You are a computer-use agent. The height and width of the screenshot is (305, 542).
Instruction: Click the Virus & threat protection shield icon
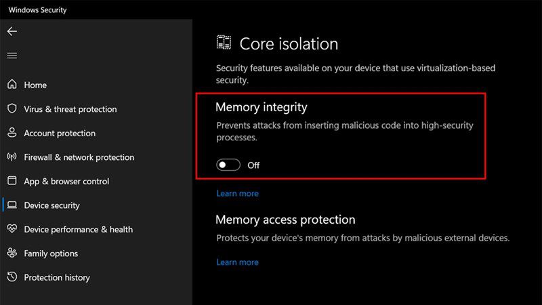coord(12,108)
